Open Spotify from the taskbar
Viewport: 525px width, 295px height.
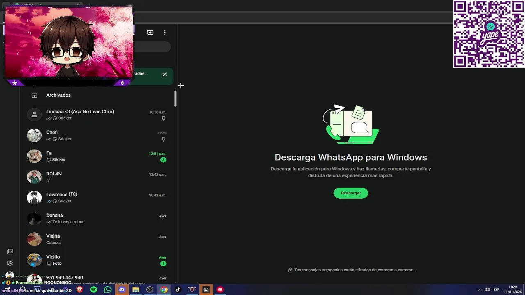tap(94, 290)
